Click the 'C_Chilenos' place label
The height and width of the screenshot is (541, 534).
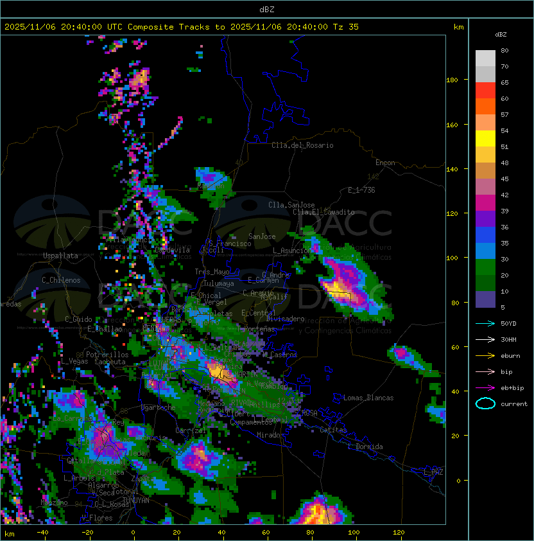tap(61, 280)
